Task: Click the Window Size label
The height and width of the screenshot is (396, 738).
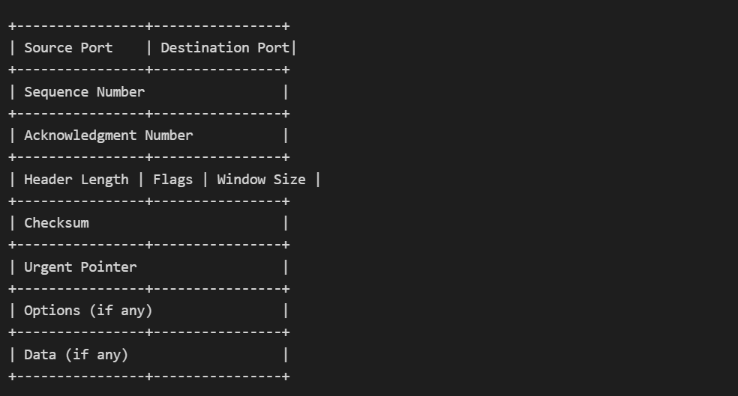Action: point(261,180)
